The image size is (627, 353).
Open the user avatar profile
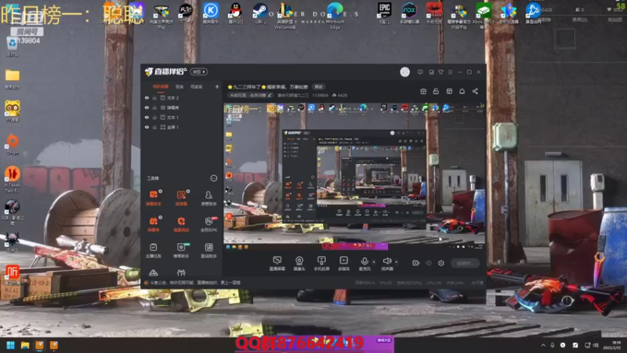(x=404, y=71)
